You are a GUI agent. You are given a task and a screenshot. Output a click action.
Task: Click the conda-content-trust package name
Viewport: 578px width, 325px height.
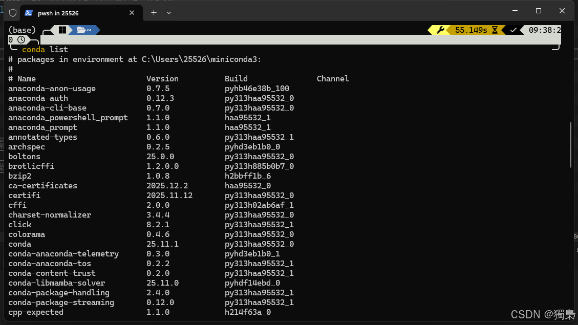[52, 273]
